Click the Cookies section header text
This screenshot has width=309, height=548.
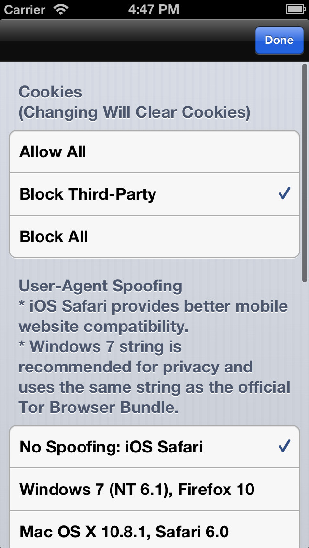click(x=50, y=92)
